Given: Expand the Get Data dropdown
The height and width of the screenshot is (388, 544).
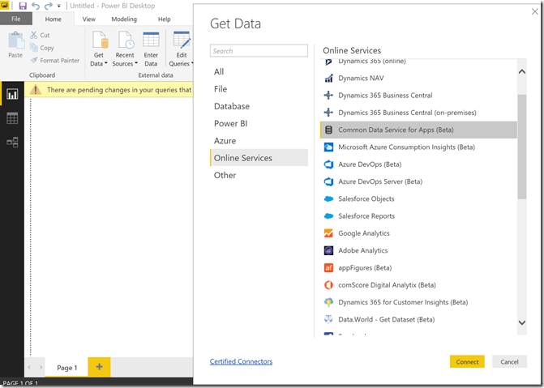Looking at the screenshot, I should point(99,63).
